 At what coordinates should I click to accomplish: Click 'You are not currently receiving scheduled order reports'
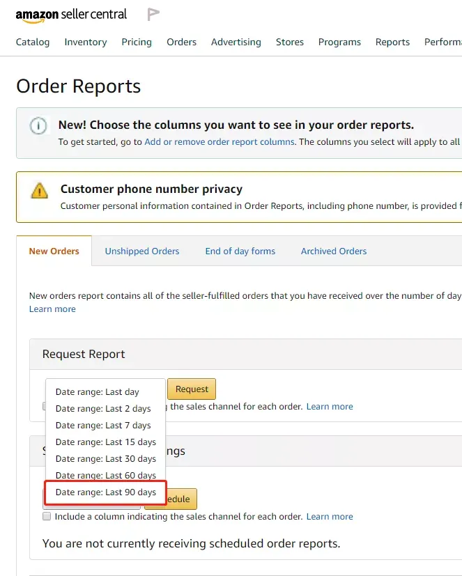click(191, 543)
